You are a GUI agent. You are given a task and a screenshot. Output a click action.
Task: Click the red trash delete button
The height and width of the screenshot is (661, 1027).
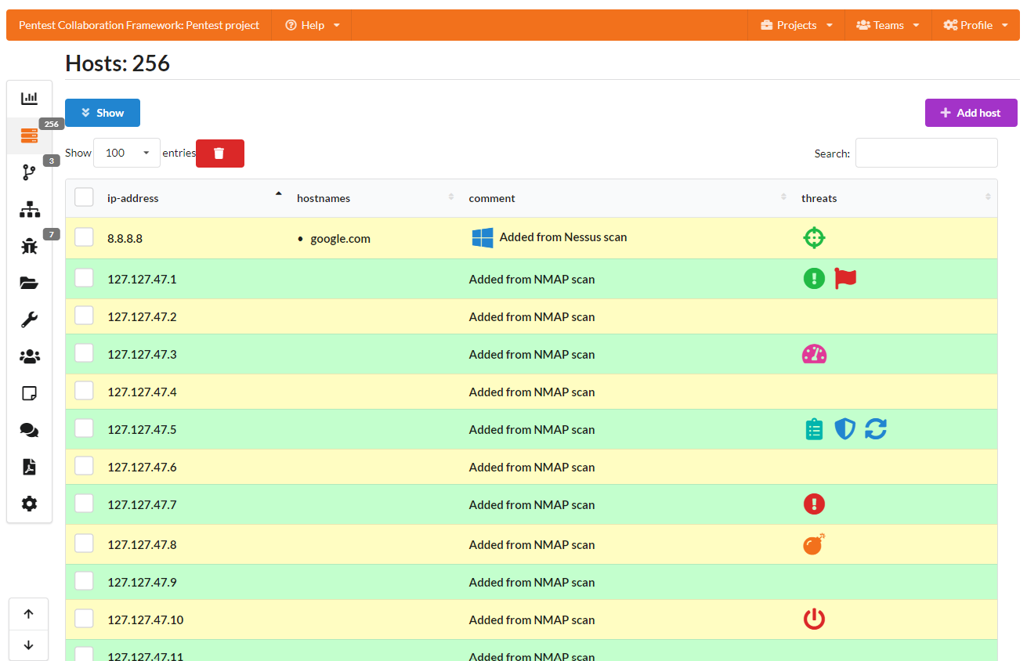[220, 154]
